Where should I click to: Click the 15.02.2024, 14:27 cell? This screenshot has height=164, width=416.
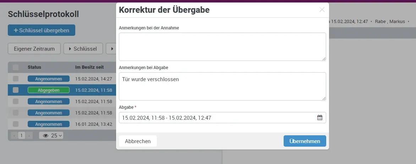[x=94, y=79]
